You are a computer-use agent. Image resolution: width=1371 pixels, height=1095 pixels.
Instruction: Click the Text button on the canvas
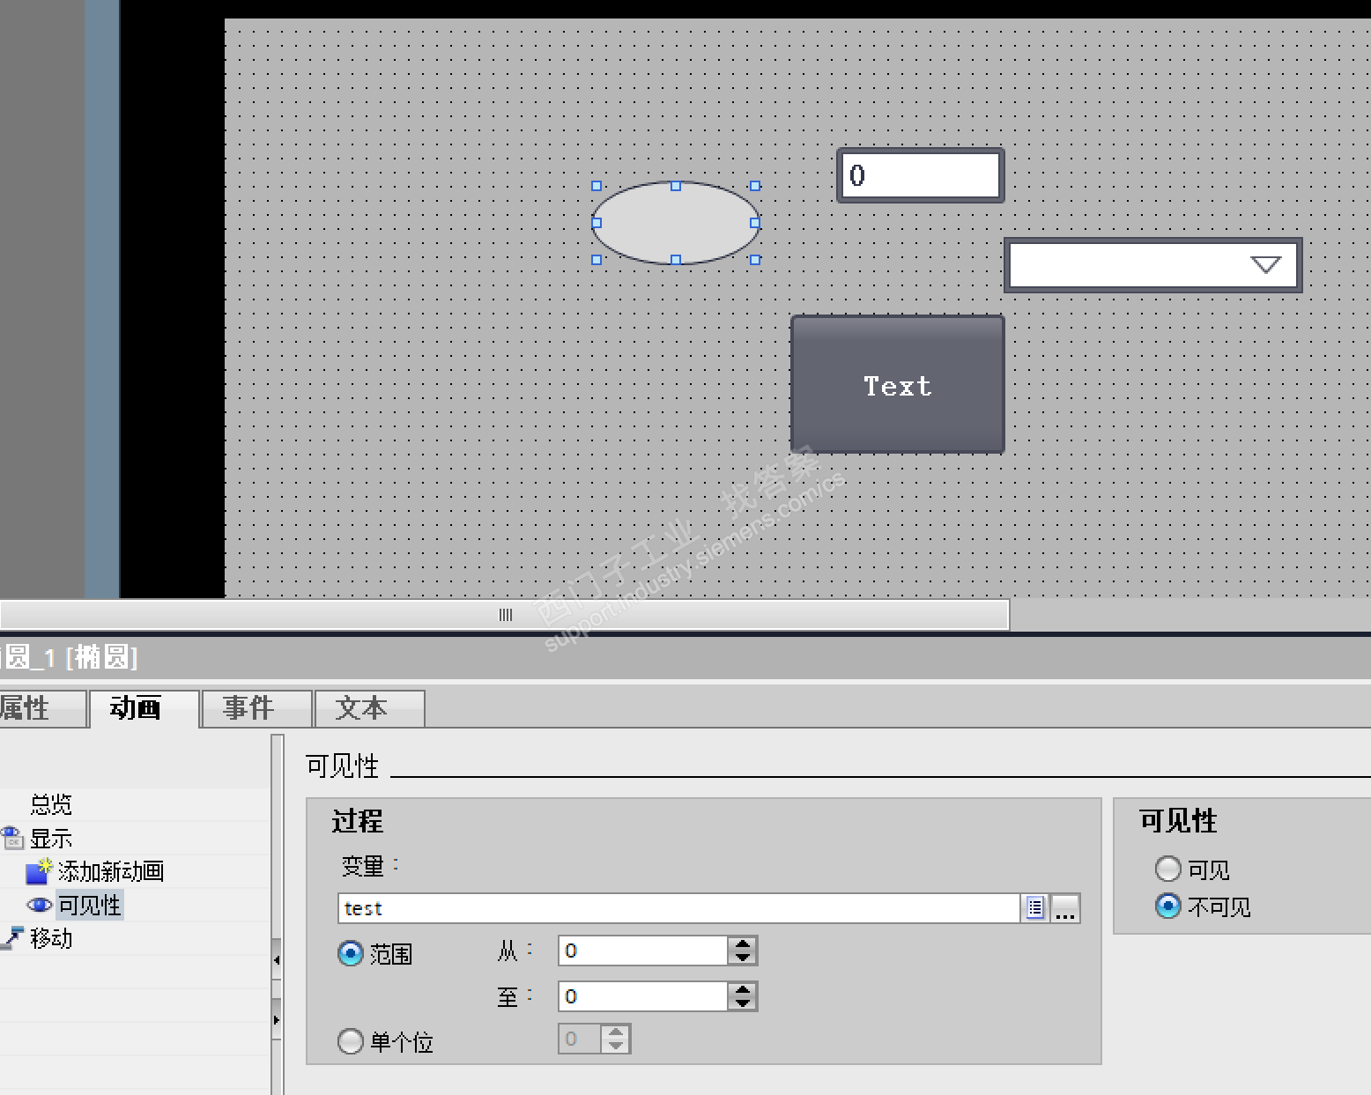click(x=898, y=385)
